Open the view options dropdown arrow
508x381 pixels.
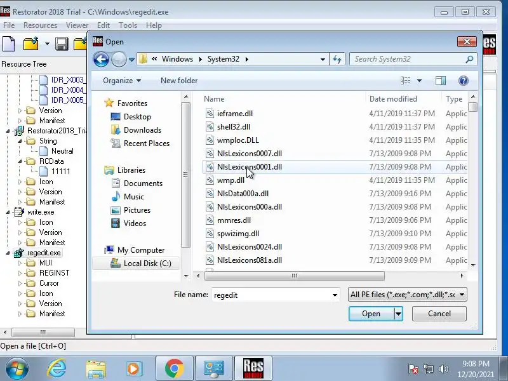419,81
